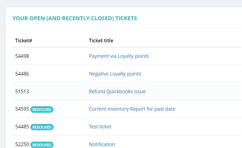Image resolution: width=242 pixels, height=148 pixels.
Task: Open the Test ticket link
Action: tap(100, 127)
